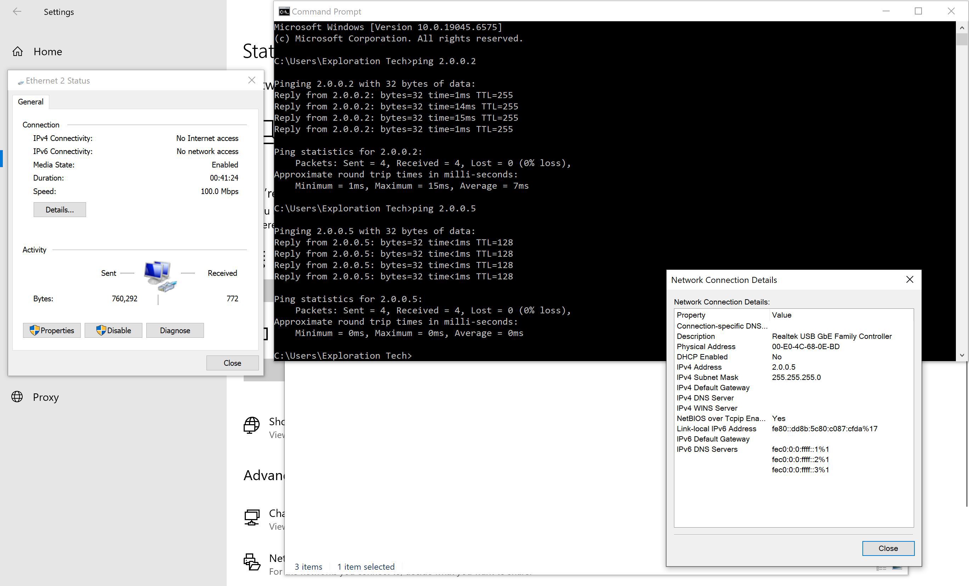969x586 pixels.
Task: Click the Ethernet 2 Status title icon
Action: click(21, 82)
